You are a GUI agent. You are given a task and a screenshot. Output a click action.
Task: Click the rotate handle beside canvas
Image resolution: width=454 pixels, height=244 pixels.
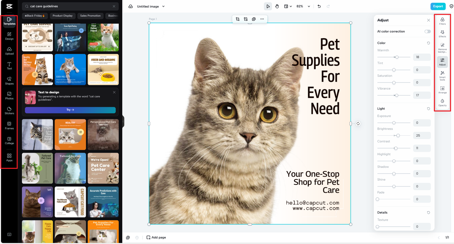358,124
